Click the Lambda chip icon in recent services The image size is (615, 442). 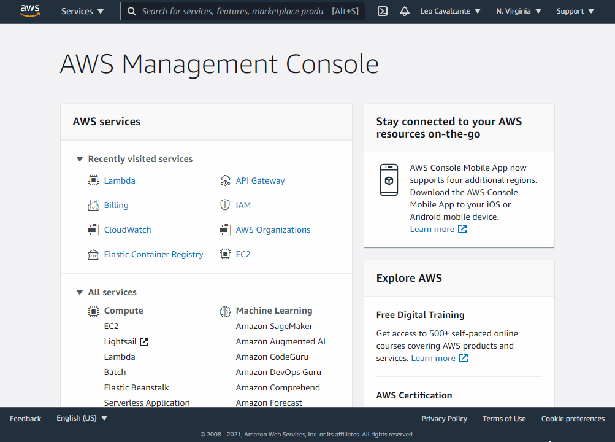93,180
